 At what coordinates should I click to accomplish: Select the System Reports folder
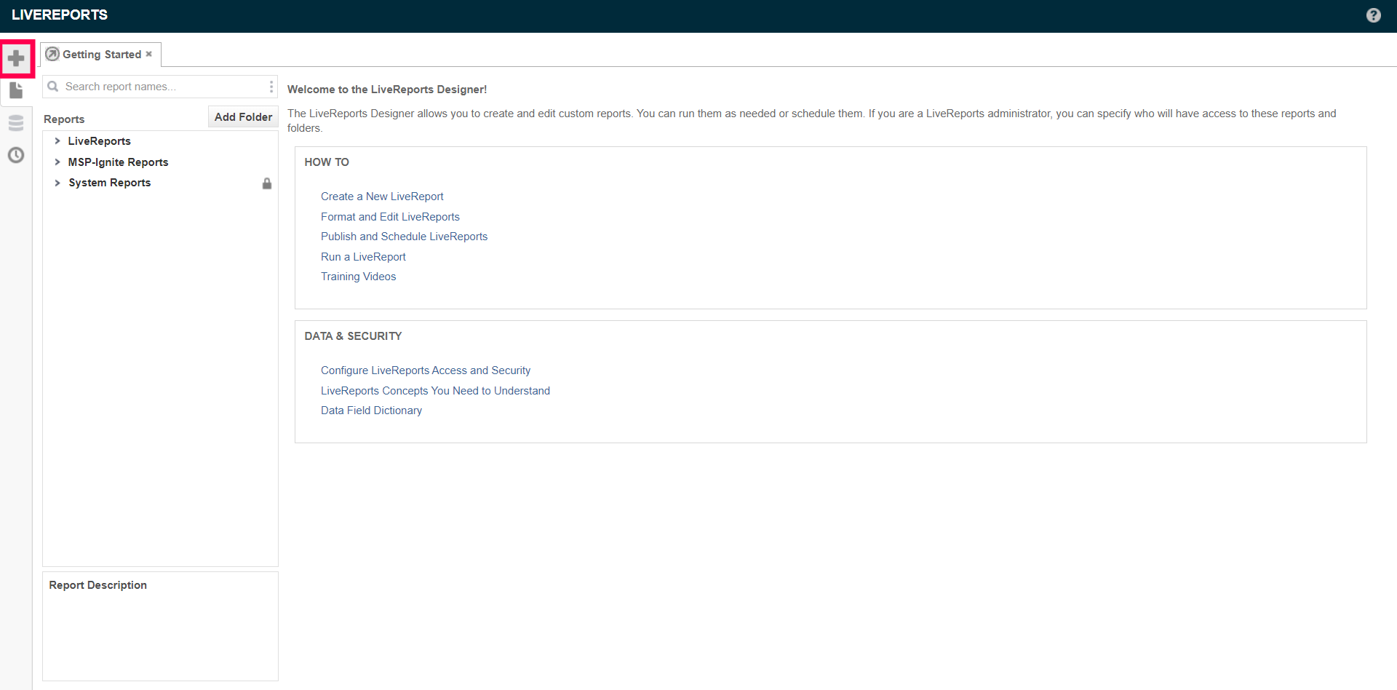click(x=110, y=183)
